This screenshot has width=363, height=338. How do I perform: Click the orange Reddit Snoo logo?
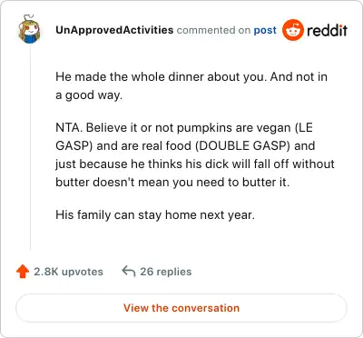click(x=292, y=30)
